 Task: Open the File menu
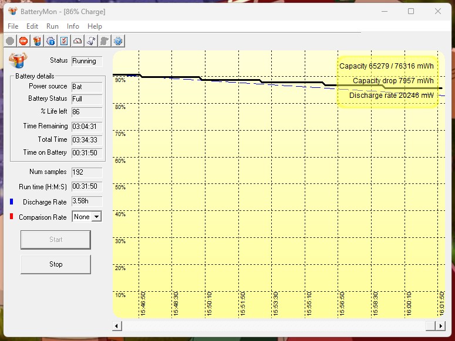point(13,26)
